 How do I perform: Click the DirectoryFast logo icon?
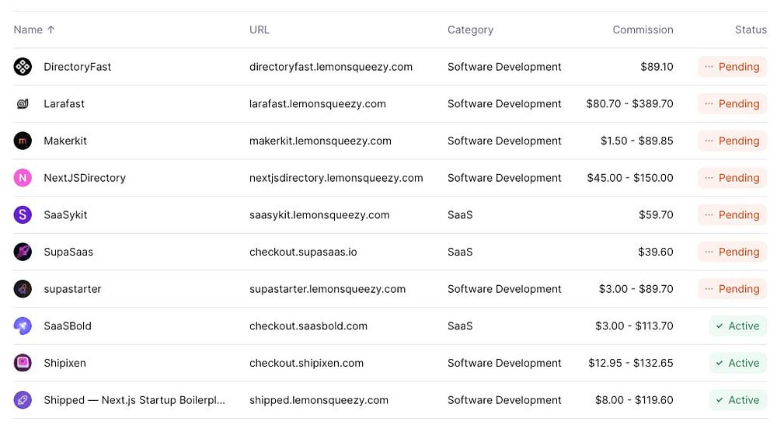(23, 67)
